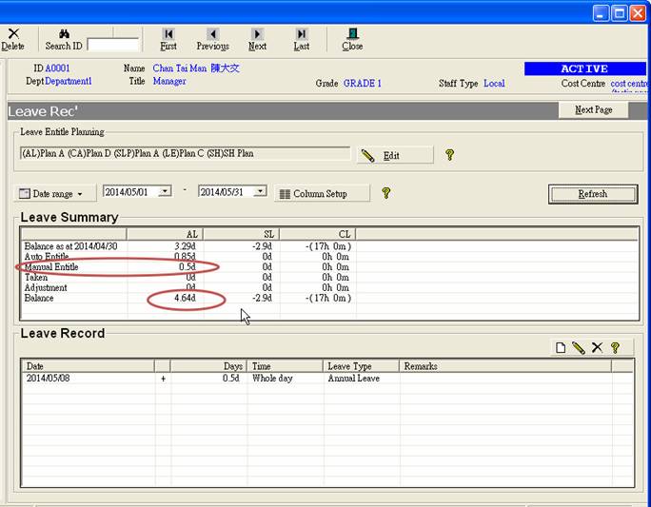Minimize the window
The image size is (651, 507).
(x=601, y=13)
